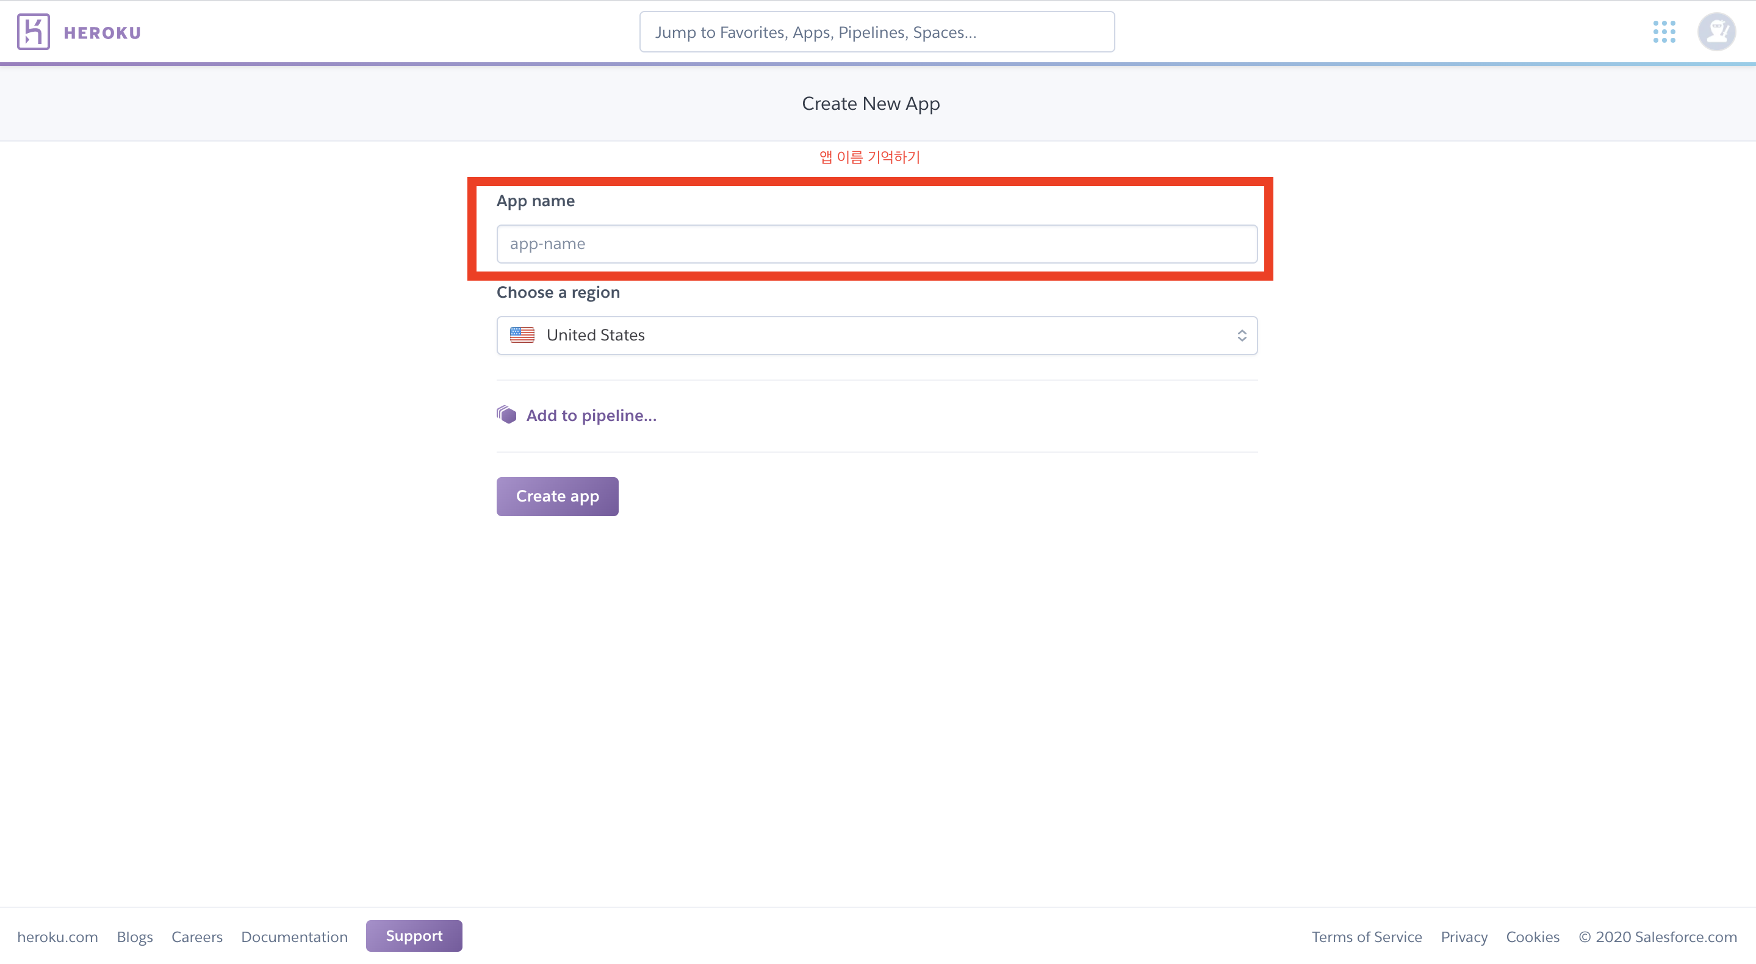1756x964 pixels.
Task: Click the Heroku logo icon
Action: 34,32
